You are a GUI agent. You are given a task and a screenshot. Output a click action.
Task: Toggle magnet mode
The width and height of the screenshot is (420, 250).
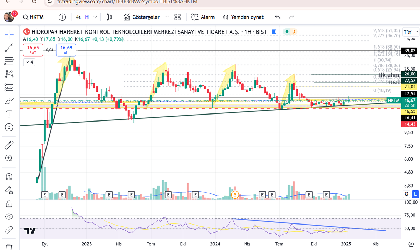point(9,176)
